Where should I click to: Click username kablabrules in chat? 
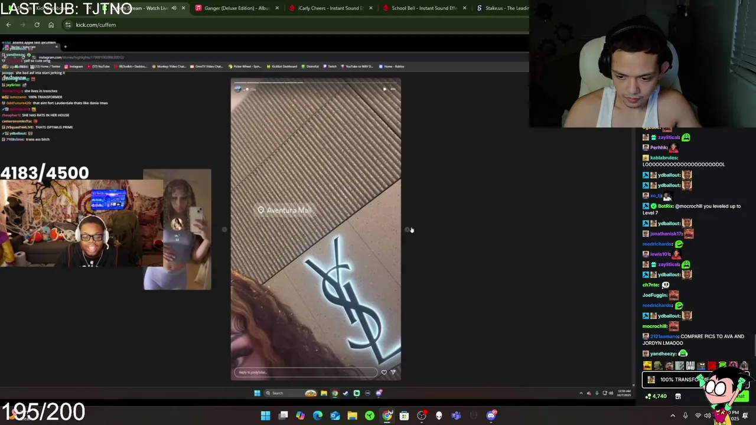click(x=664, y=158)
